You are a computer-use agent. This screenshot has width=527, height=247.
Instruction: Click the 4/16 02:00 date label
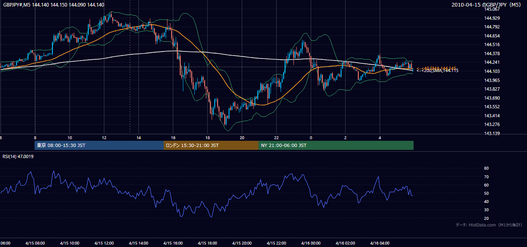(346, 243)
